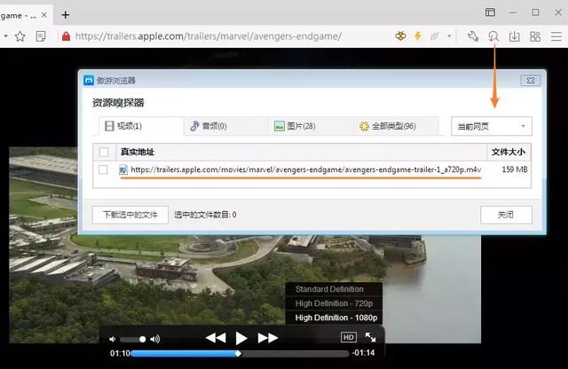Select High Definition - 720p quality
Image resolution: width=568 pixels, height=369 pixels.
point(334,303)
